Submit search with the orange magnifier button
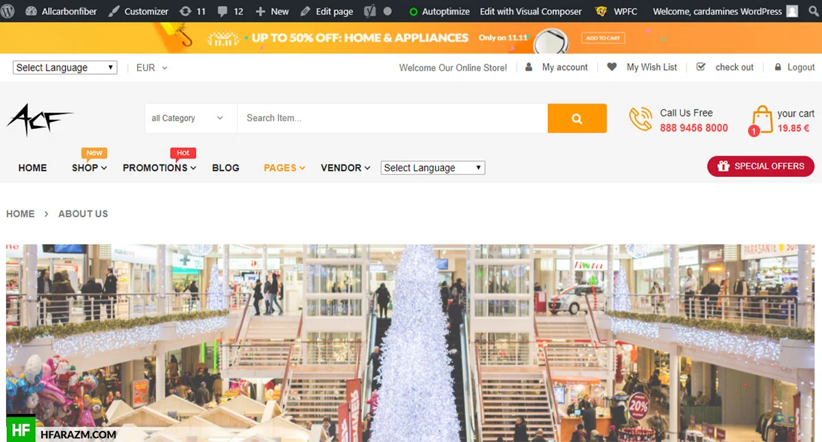Viewport: 822px width, 442px height. (x=577, y=119)
